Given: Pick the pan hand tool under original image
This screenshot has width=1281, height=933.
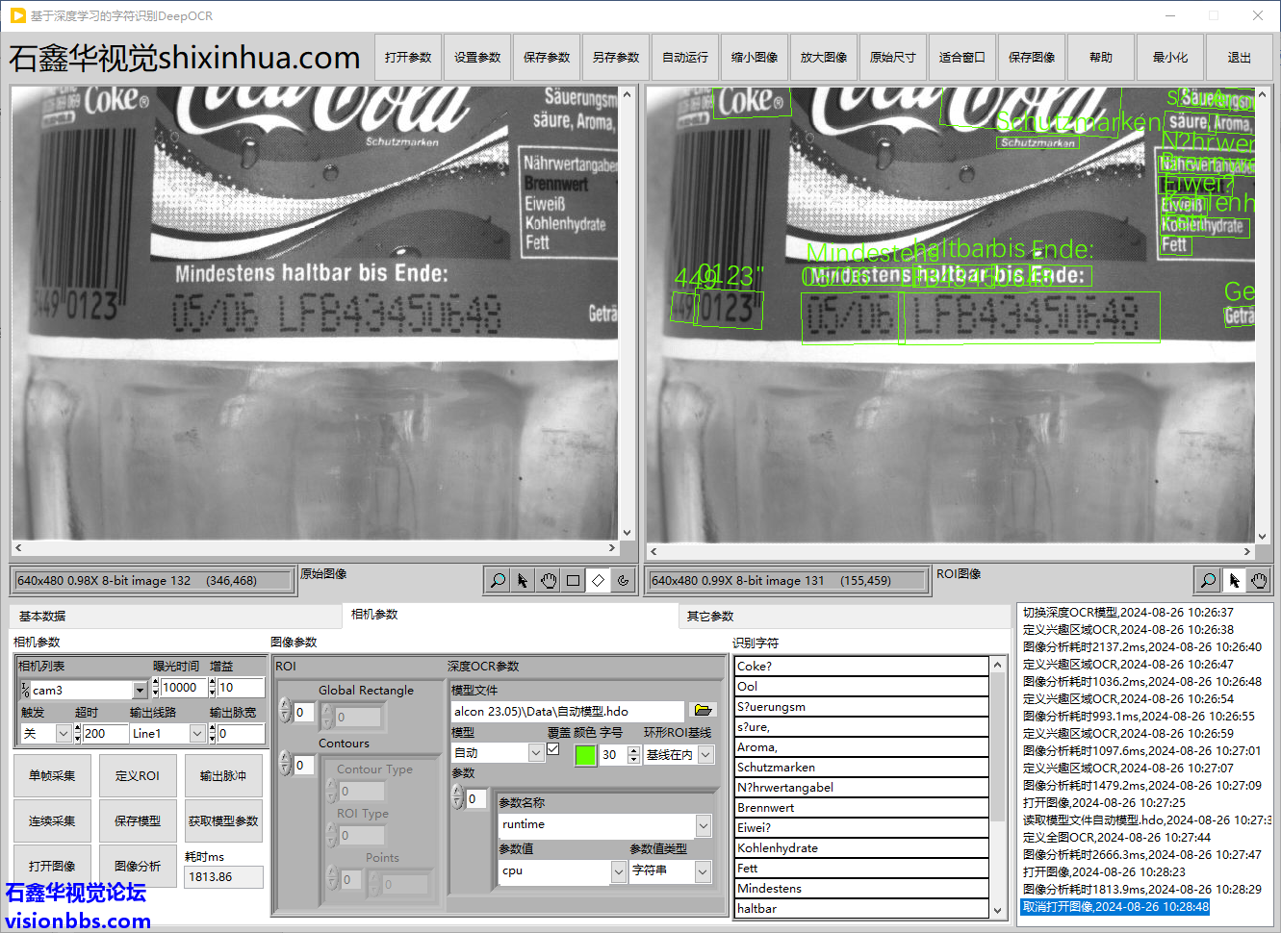Looking at the screenshot, I should (x=548, y=580).
